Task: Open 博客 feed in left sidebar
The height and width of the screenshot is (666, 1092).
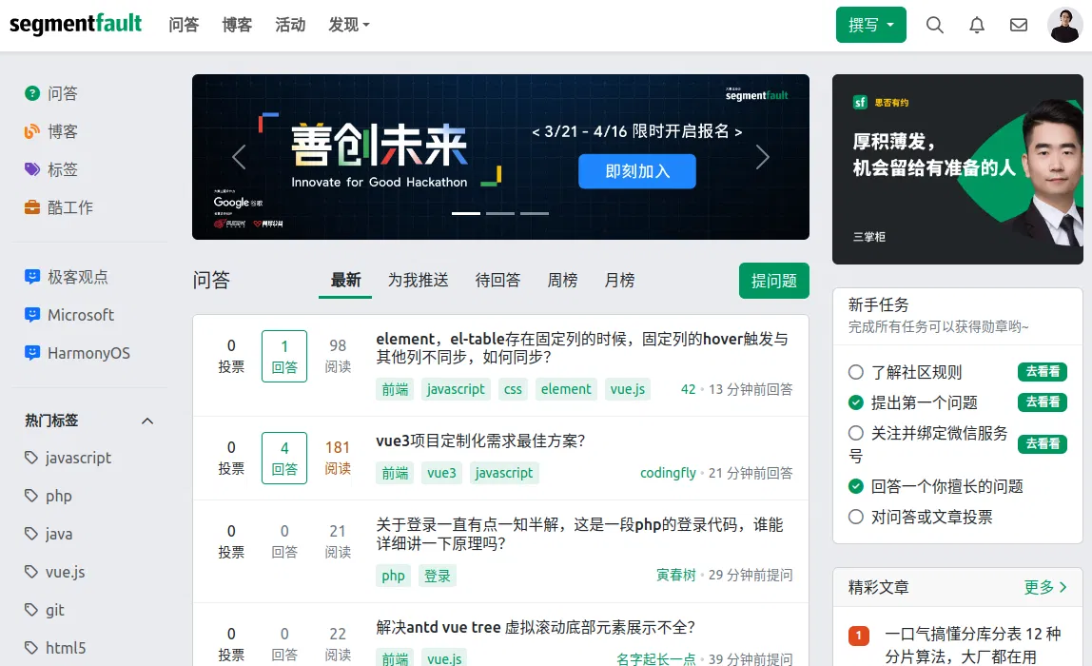Action: (x=62, y=131)
